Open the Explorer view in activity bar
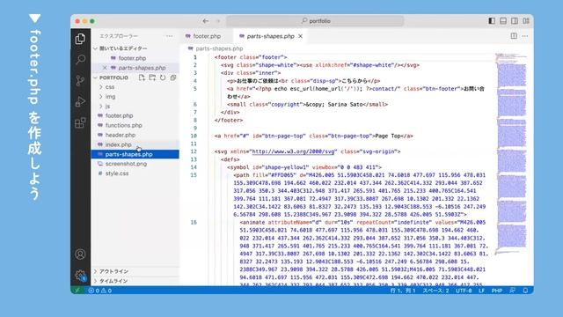This screenshot has height=317, width=563. point(80,39)
